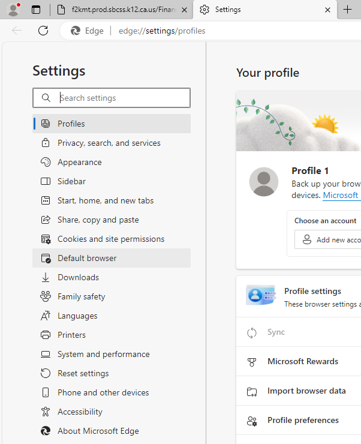Click the Downloads arrow icon in sidebar

tap(46, 277)
